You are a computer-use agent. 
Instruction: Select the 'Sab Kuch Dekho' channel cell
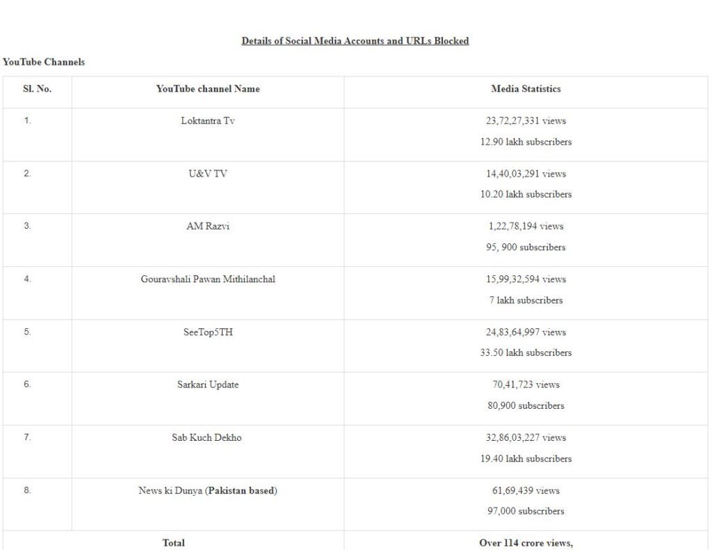[207, 437]
